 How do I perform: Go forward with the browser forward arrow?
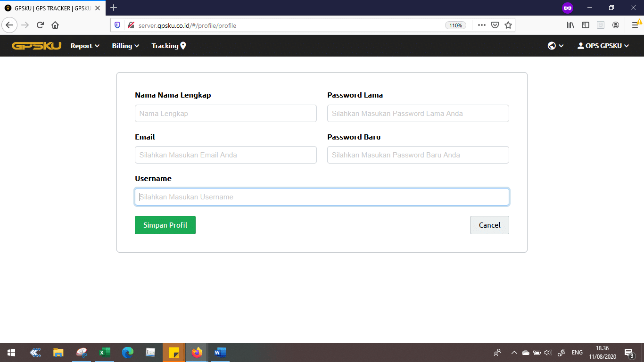[x=25, y=25]
